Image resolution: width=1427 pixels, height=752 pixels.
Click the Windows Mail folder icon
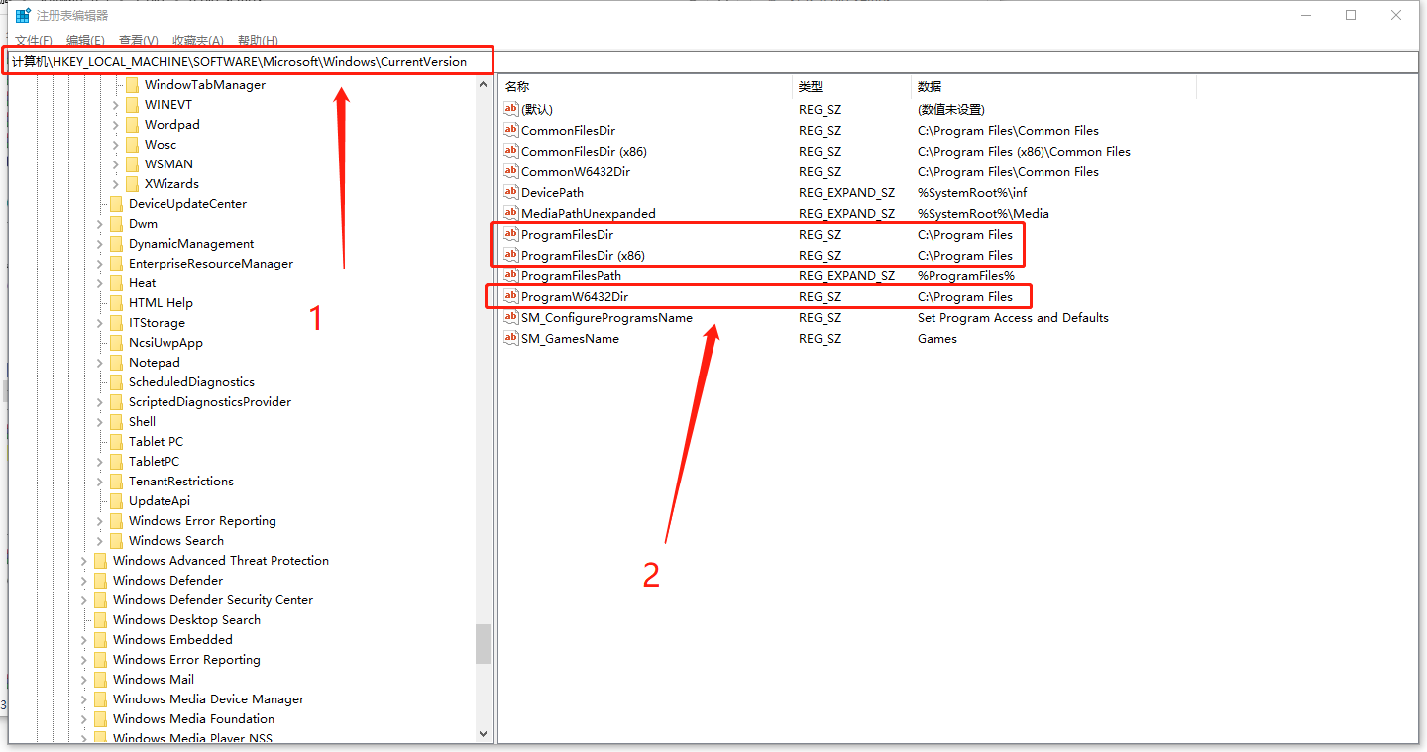click(x=100, y=680)
